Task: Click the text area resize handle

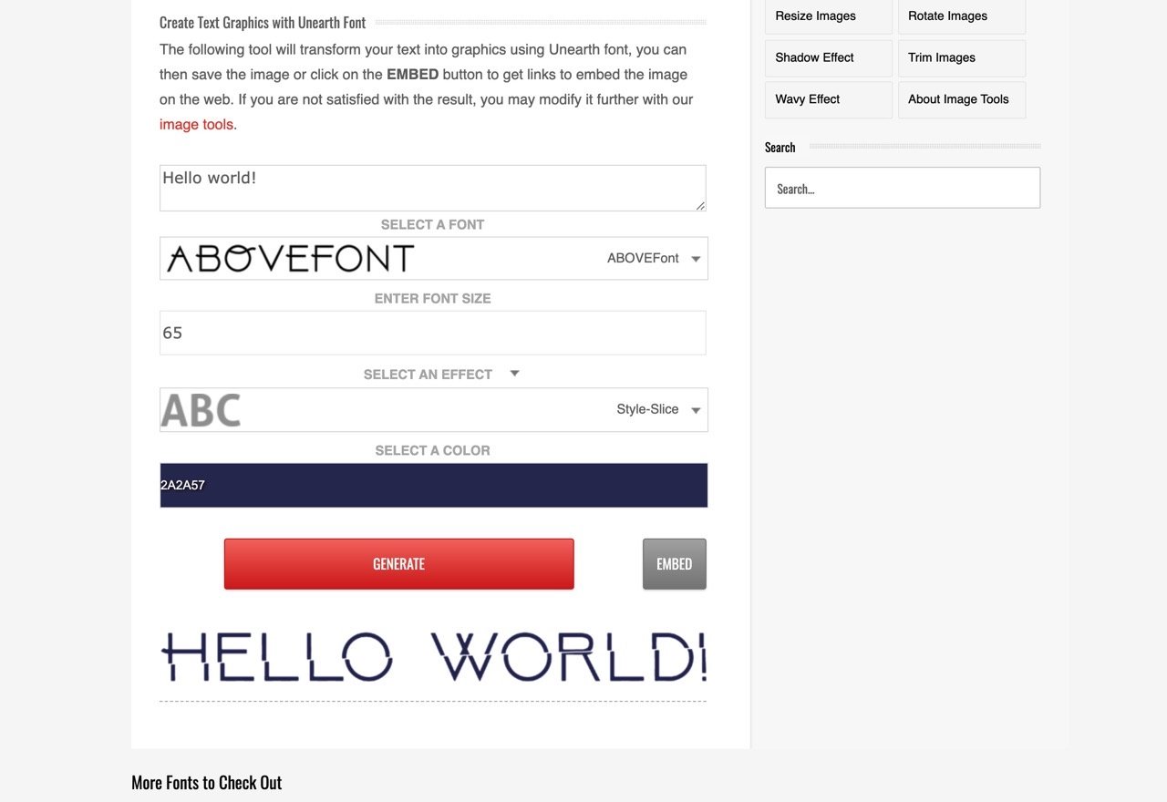Action: click(700, 205)
